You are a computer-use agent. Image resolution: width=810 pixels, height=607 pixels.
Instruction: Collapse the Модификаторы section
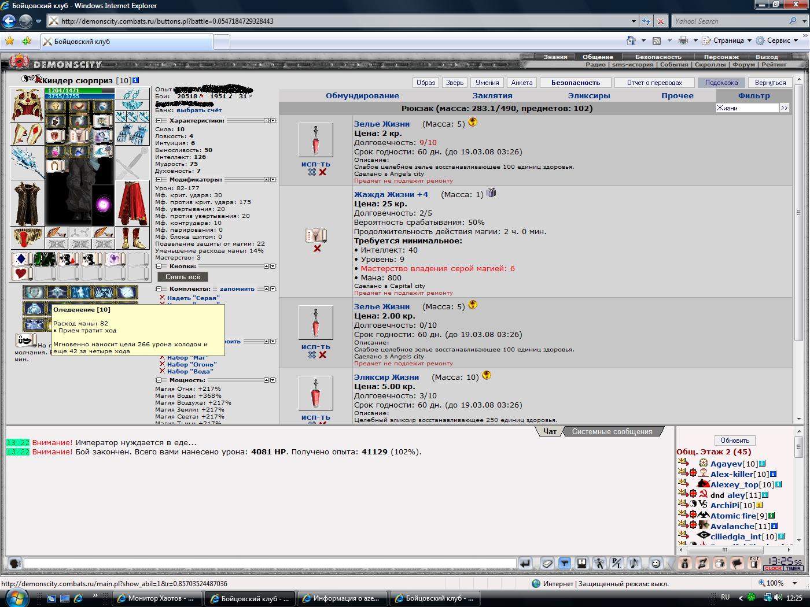pyautogui.click(x=159, y=180)
